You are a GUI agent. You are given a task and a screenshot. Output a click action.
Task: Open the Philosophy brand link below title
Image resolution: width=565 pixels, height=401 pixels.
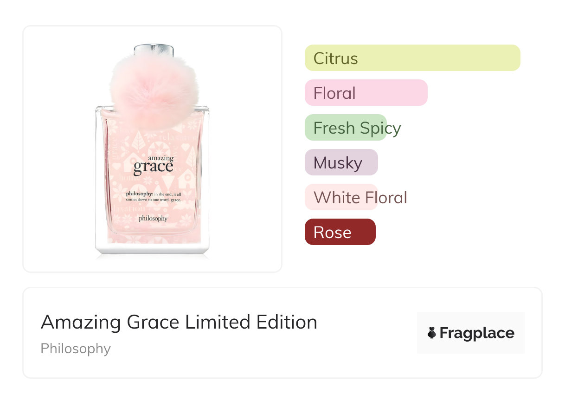tap(75, 349)
